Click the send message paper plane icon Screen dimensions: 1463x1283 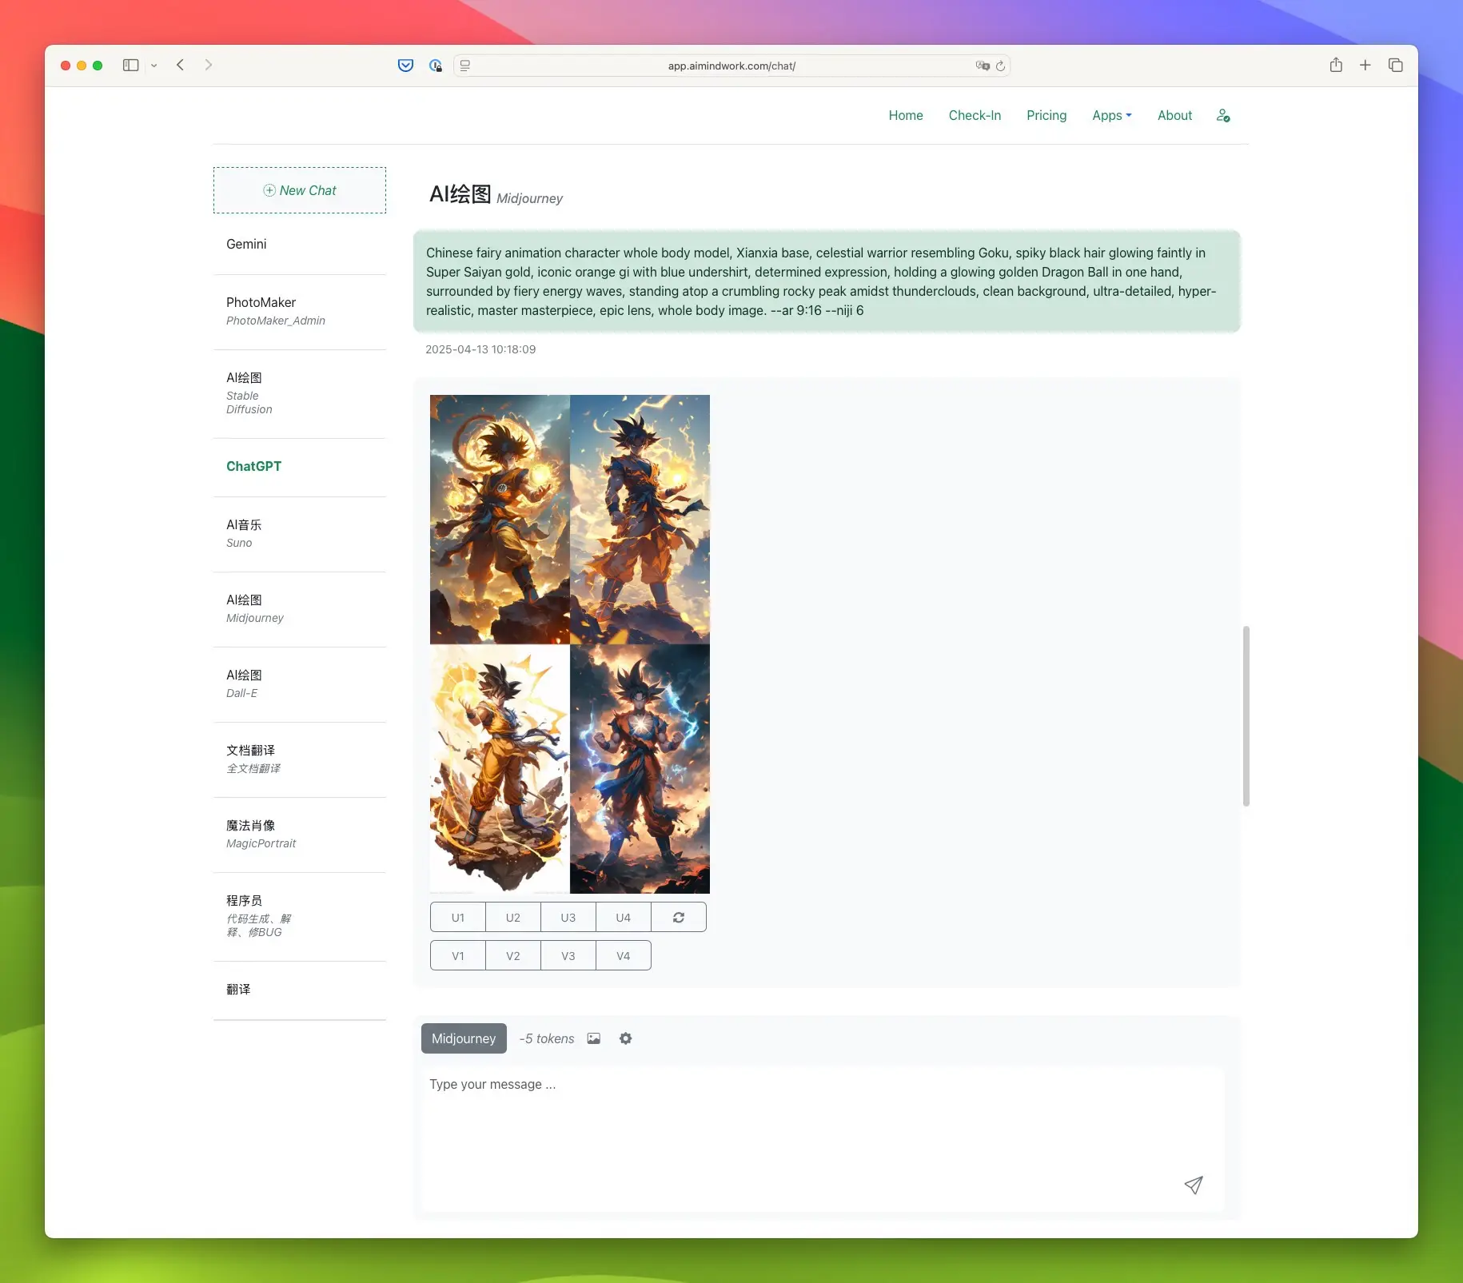(x=1194, y=1185)
